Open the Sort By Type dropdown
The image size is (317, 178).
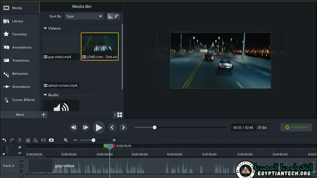pos(84,16)
